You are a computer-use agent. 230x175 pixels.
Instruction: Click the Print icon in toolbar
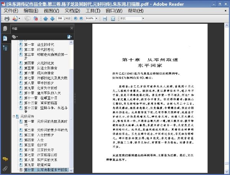7,18
